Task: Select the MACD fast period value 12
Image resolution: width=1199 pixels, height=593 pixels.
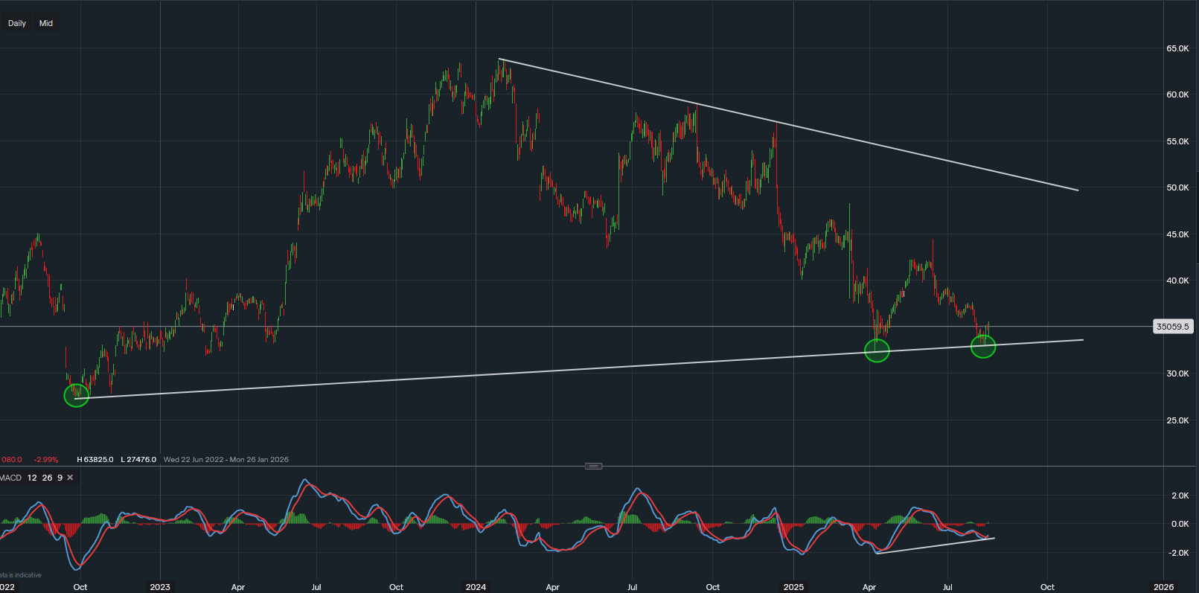Action: (x=32, y=478)
